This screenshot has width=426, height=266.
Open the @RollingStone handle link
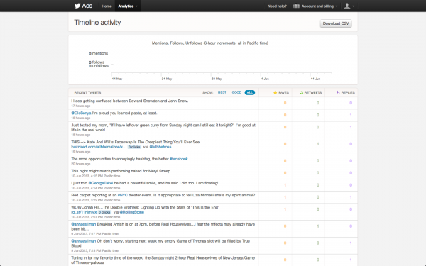[x=132, y=212]
